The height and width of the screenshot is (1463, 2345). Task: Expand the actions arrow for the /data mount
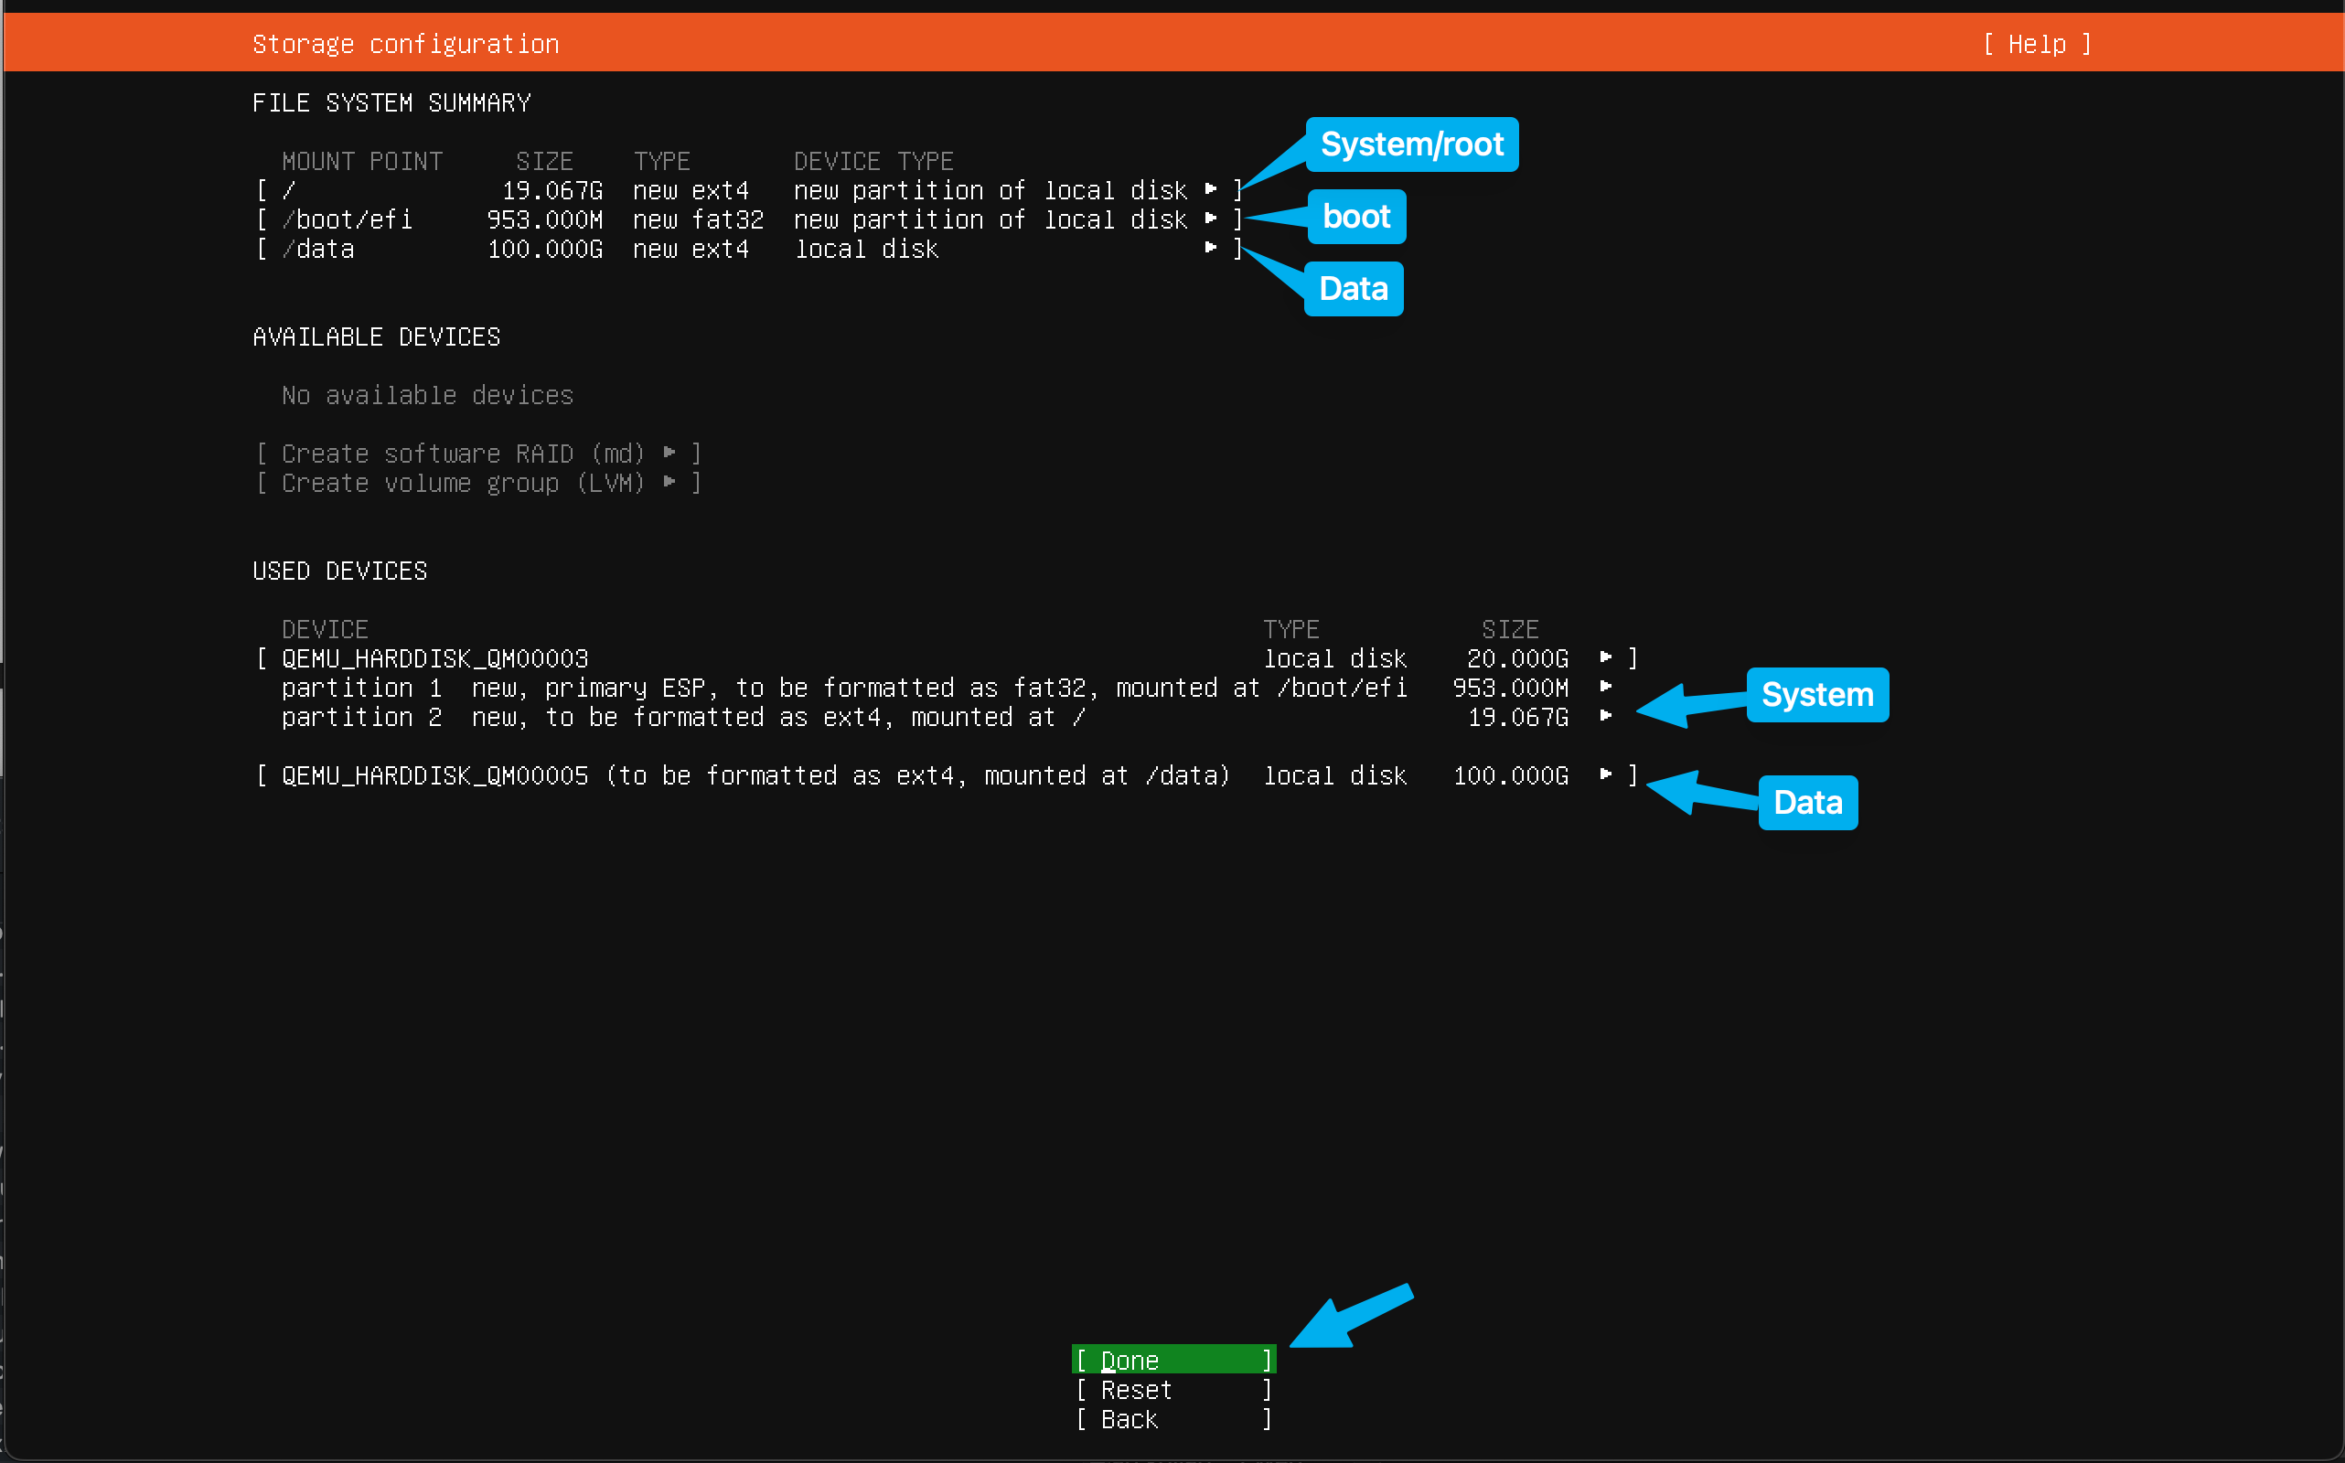click(1211, 249)
